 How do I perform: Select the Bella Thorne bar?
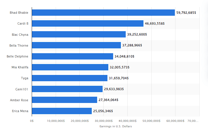coord(76,45)
